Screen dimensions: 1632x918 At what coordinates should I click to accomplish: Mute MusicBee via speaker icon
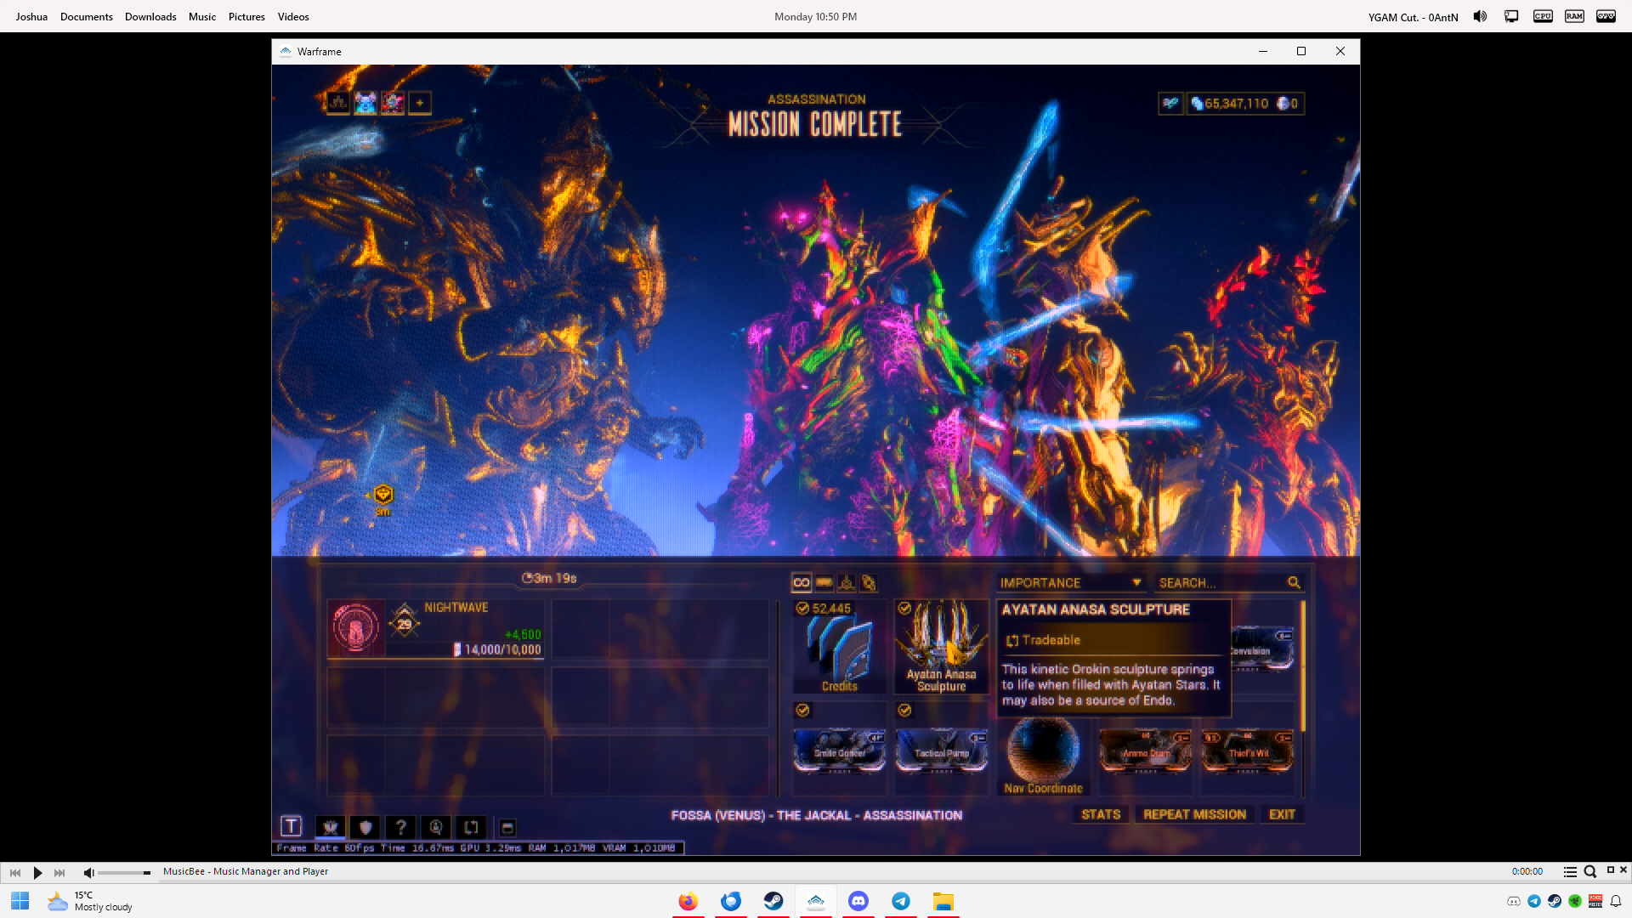pyautogui.click(x=88, y=872)
